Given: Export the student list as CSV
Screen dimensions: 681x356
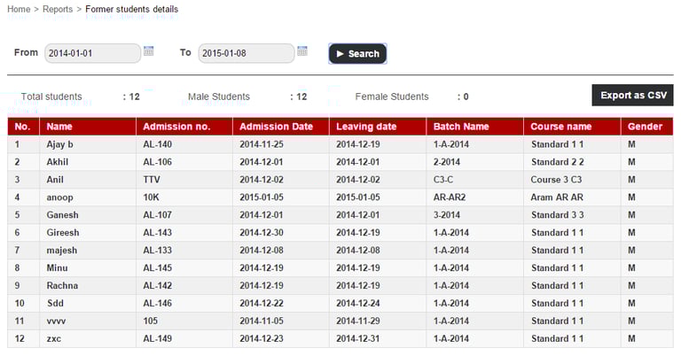Looking at the screenshot, I should [633, 96].
